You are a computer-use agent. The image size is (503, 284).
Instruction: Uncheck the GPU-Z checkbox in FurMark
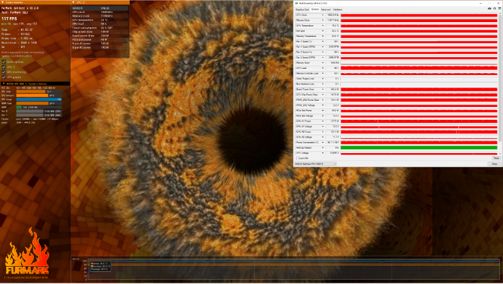pos(4,67)
